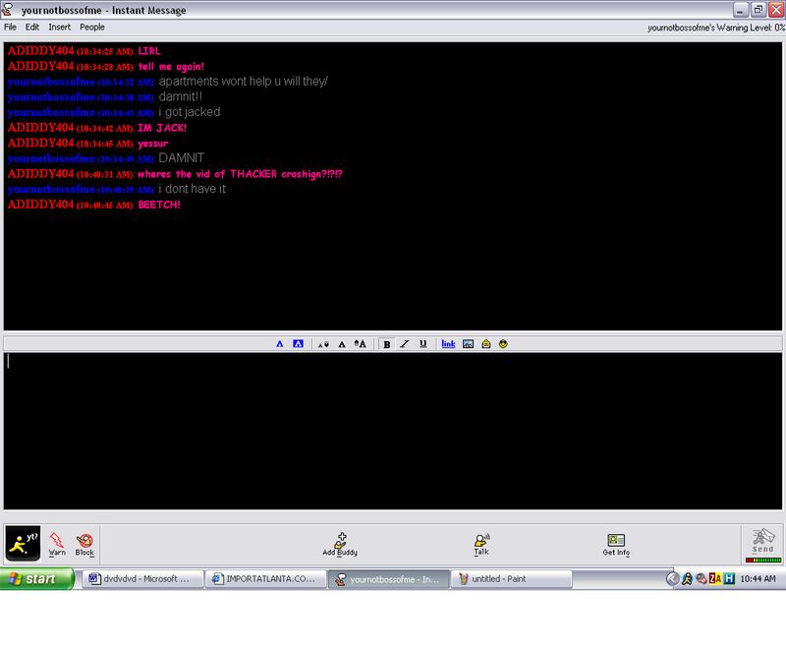The image size is (786, 651).
Task: Warn the buddy yournotbossofme
Action: (57, 544)
